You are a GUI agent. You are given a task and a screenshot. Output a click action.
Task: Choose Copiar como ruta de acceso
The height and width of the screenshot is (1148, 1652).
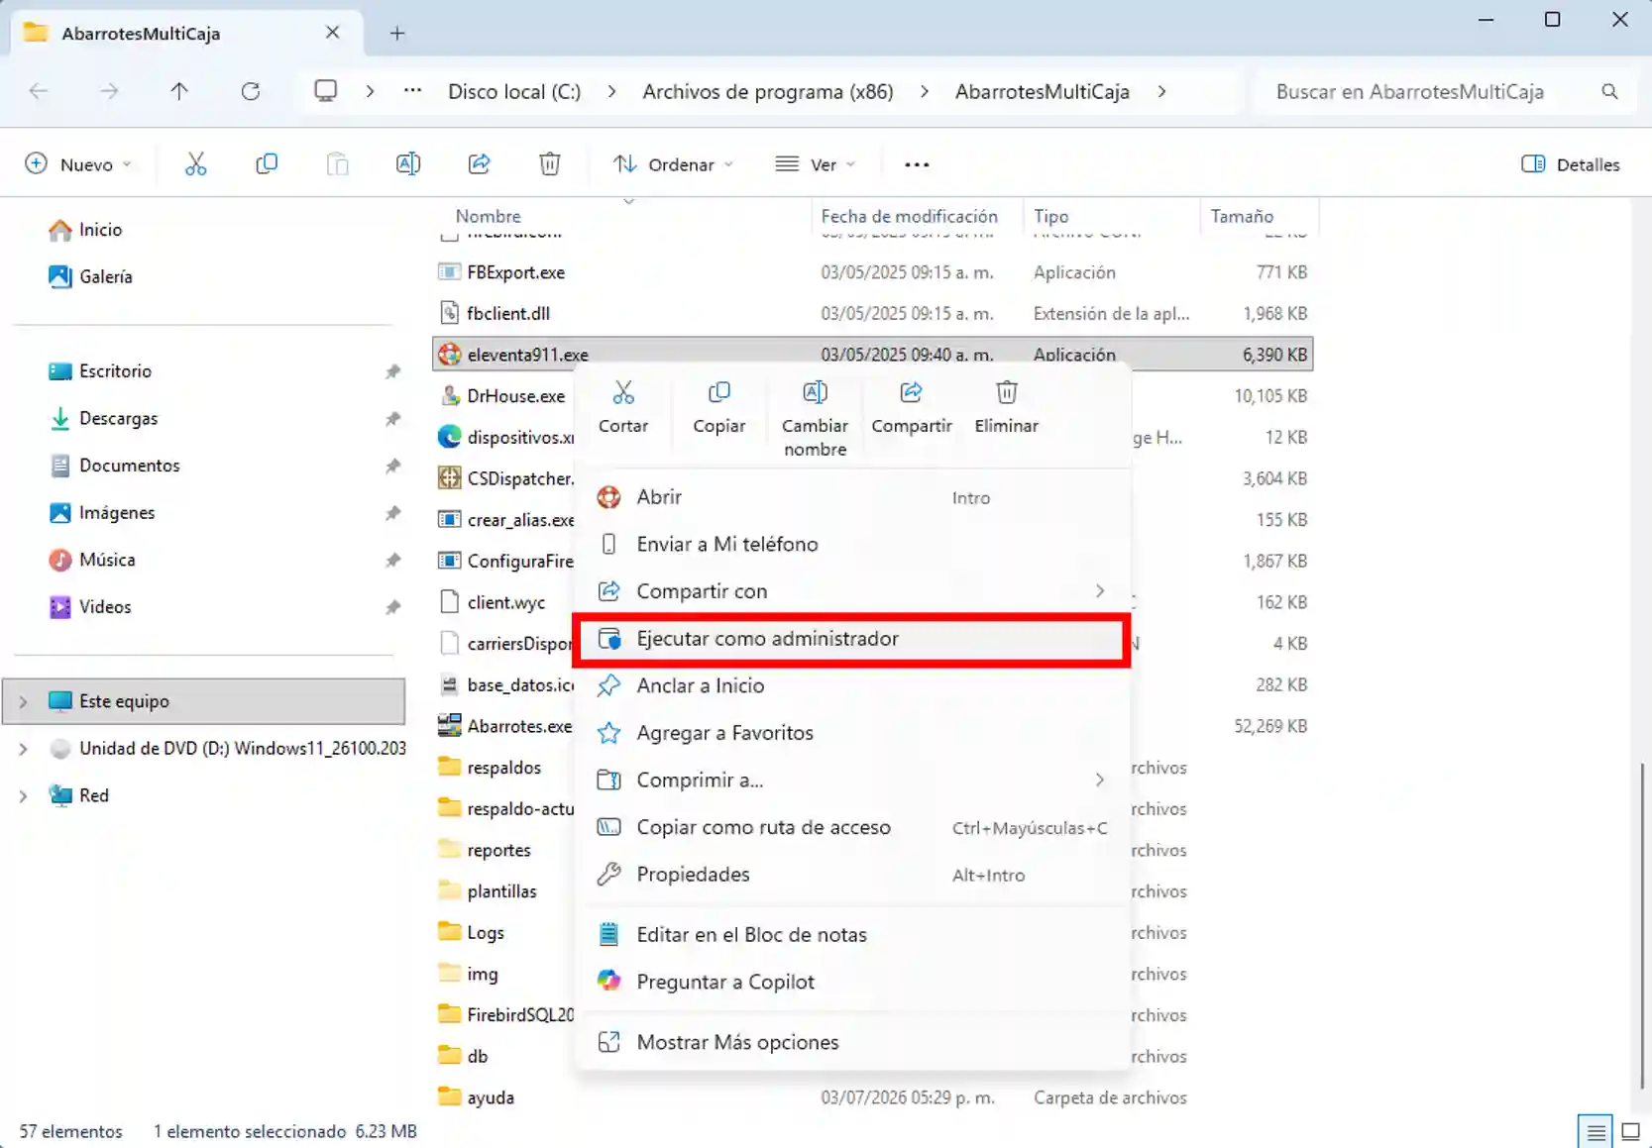[851, 827]
